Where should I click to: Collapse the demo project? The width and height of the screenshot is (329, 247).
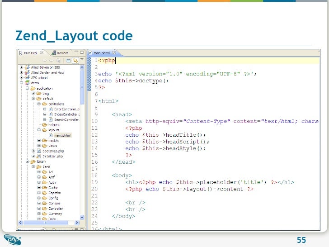pos(21,83)
